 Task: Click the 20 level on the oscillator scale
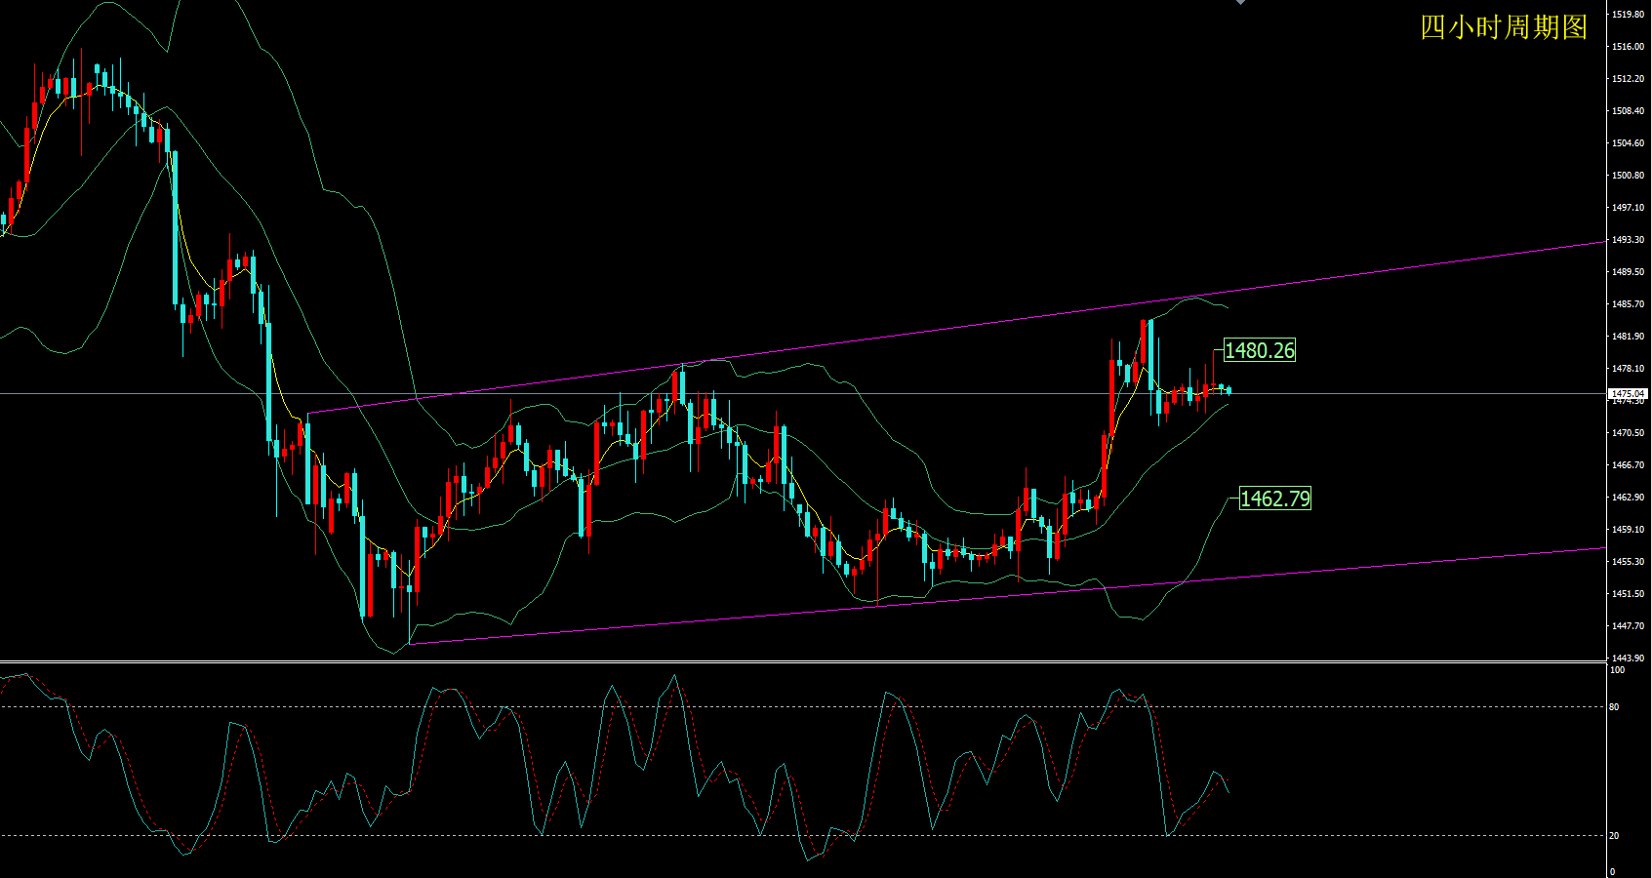1615,835
